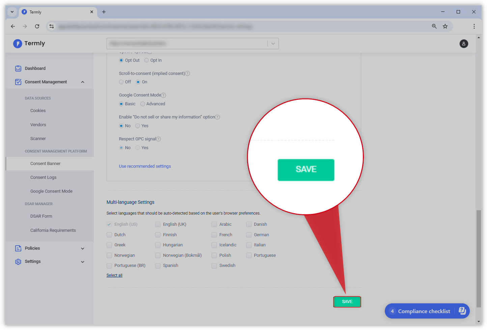Bookmark this page with the star icon
The width and height of the screenshot is (487, 330).
(445, 26)
